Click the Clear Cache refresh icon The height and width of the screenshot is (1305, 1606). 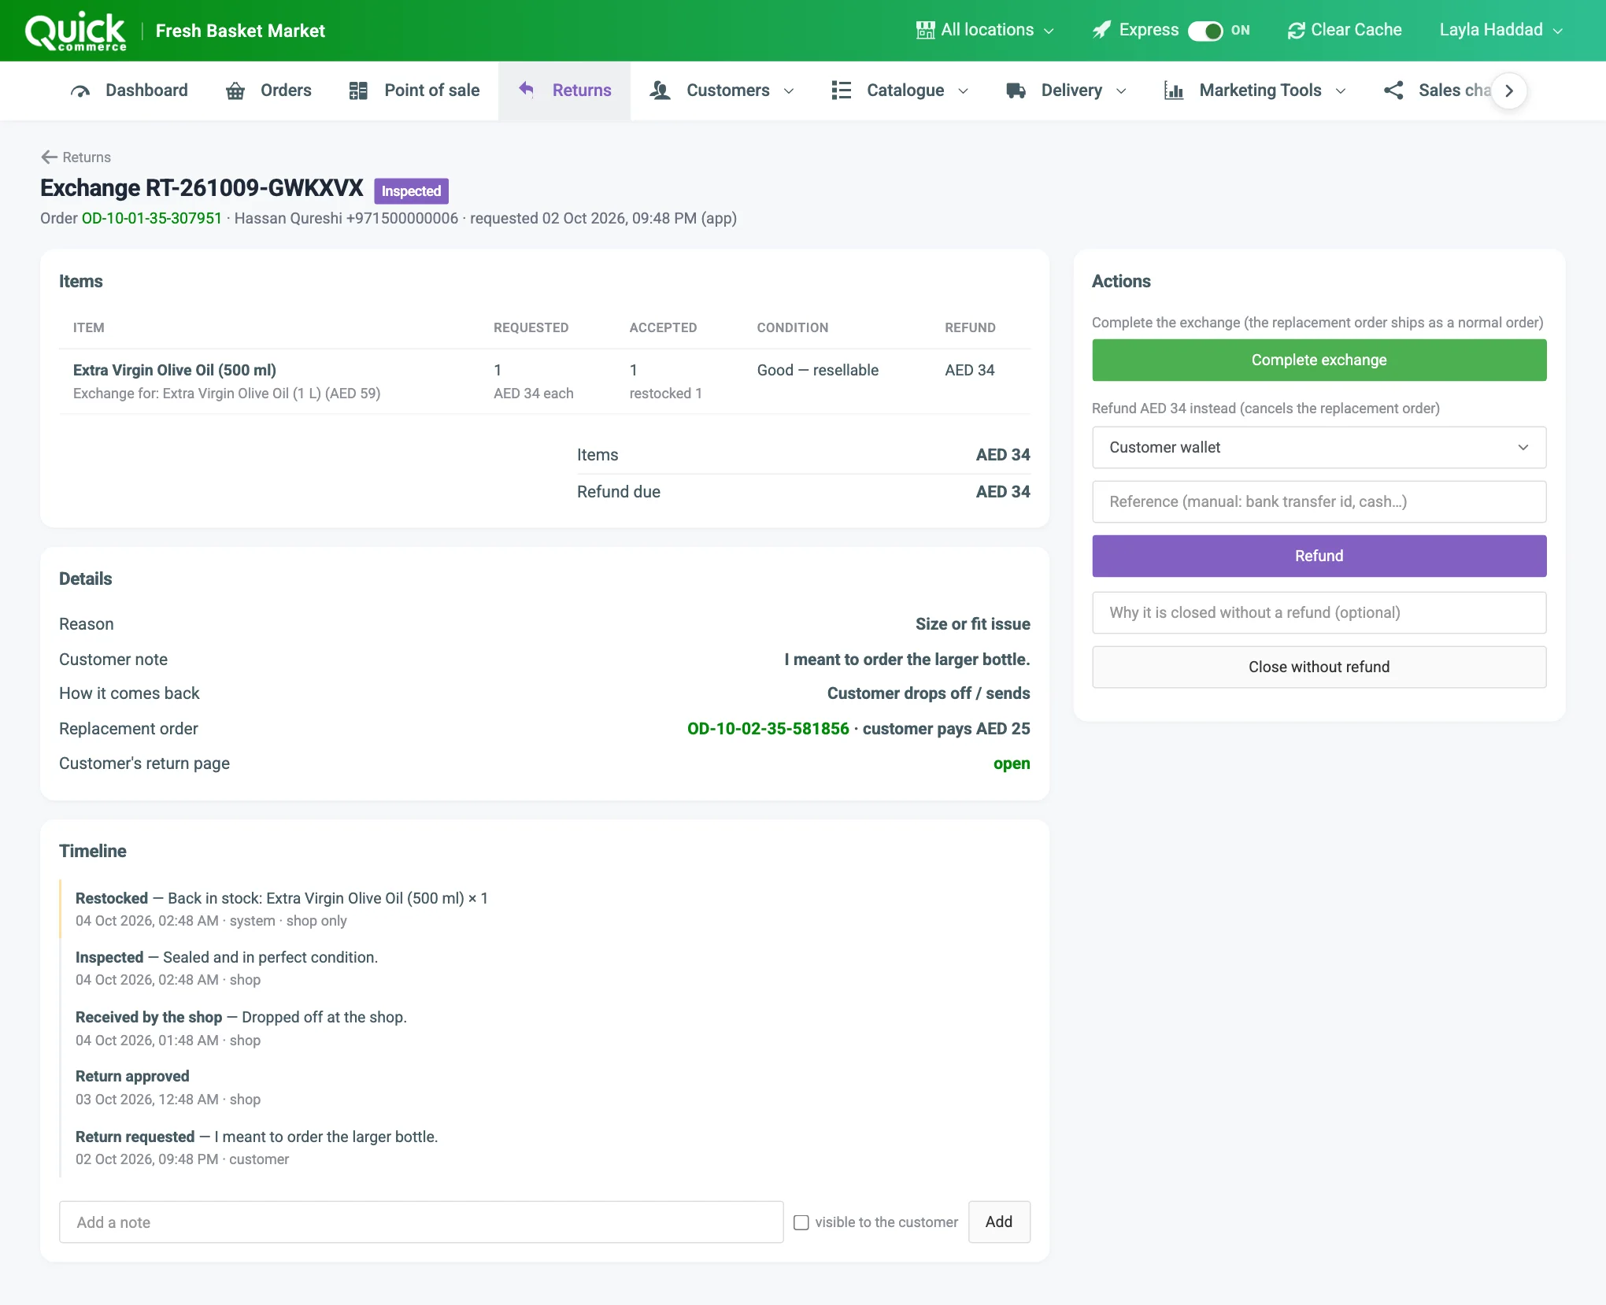pyautogui.click(x=1296, y=30)
